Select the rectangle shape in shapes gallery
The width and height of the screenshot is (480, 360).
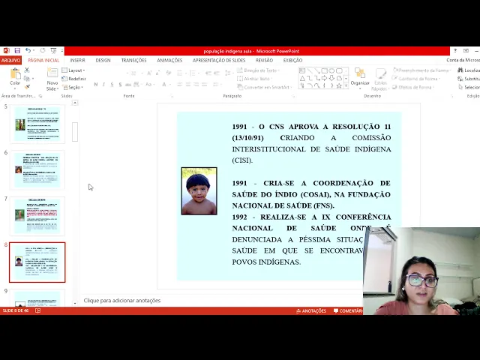pos(325,70)
